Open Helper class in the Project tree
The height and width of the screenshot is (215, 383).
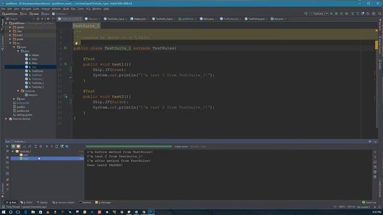[x=35, y=55]
